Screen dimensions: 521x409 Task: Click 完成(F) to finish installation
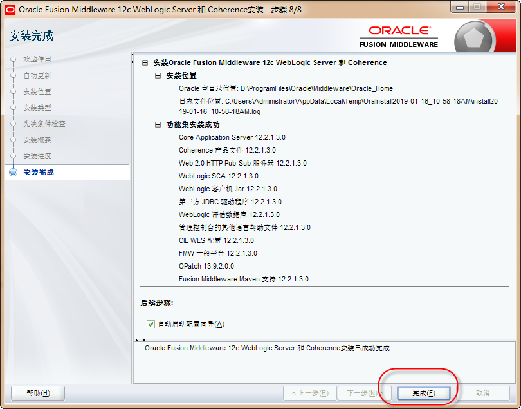424,393
